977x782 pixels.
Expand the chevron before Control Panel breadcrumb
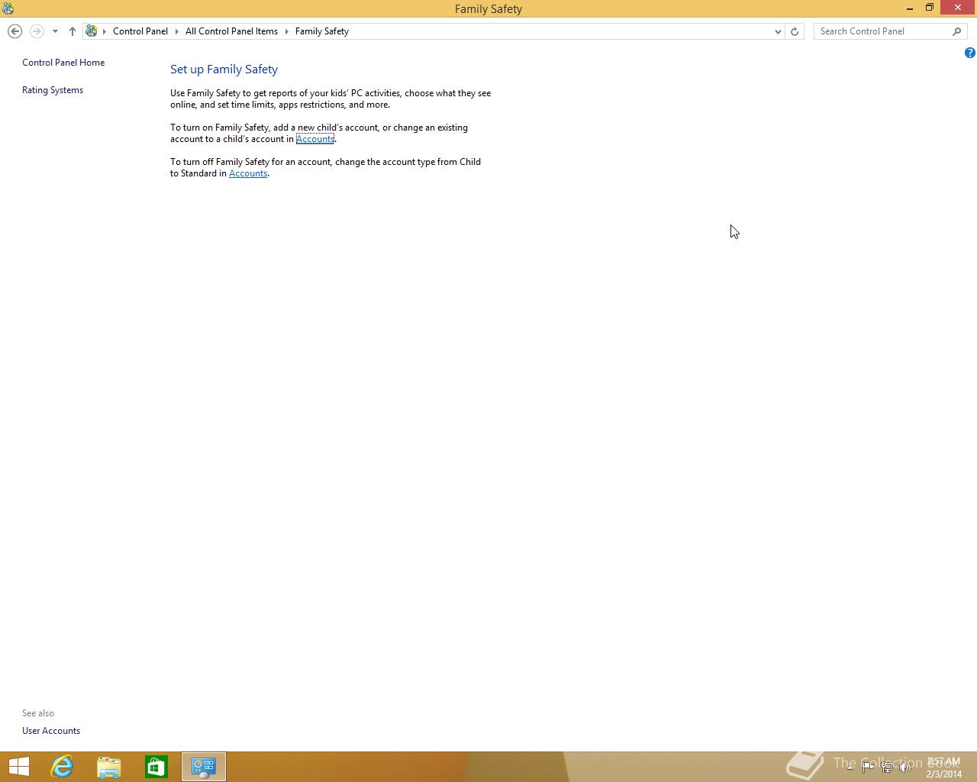[x=105, y=31]
